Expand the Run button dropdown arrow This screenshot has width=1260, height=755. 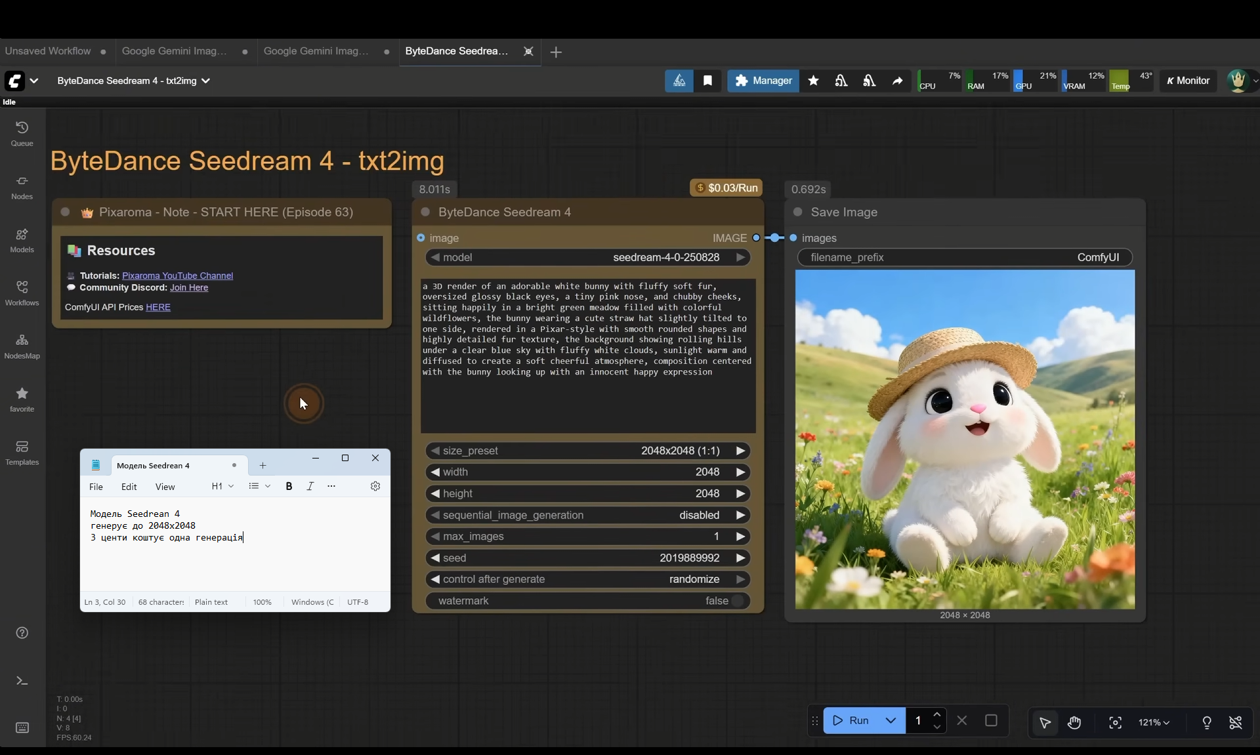click(x=891, y=720)
